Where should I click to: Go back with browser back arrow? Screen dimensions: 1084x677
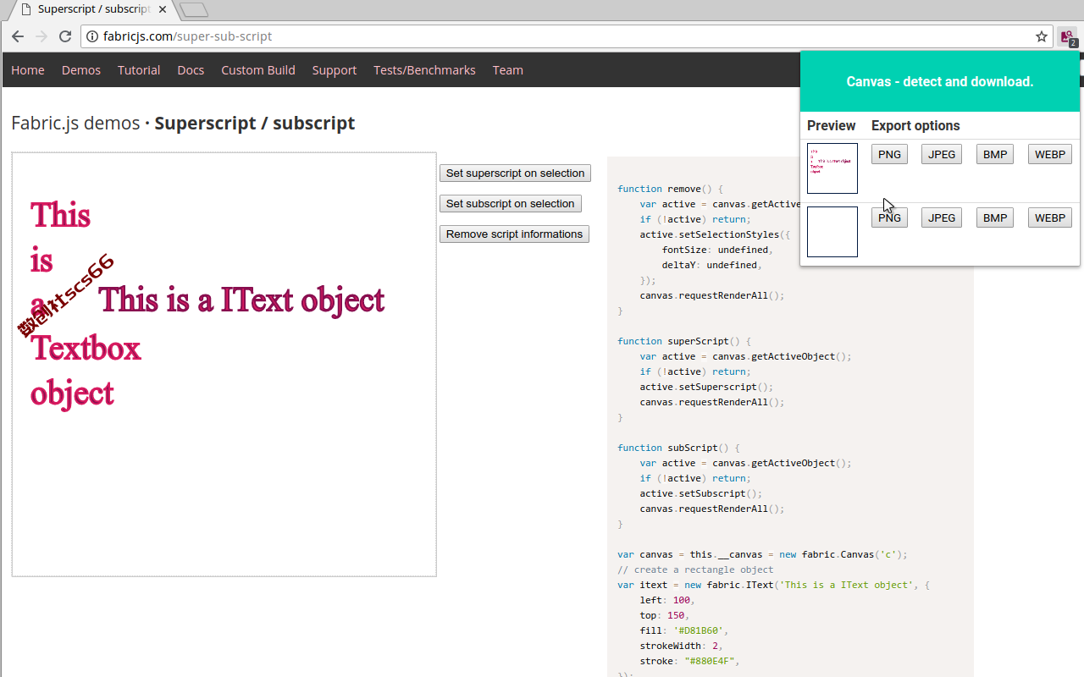[17, 36]
